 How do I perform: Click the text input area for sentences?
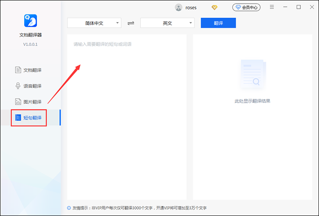coord(127,114)
